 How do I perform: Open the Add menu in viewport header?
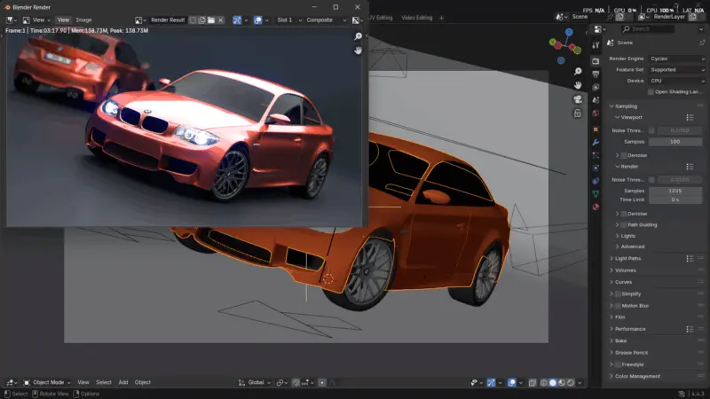click(123, 382)
